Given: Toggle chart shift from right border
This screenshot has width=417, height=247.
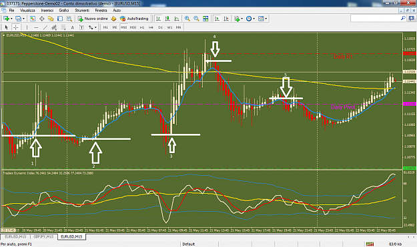Looking at the screenshot, I should pos(226,19).
